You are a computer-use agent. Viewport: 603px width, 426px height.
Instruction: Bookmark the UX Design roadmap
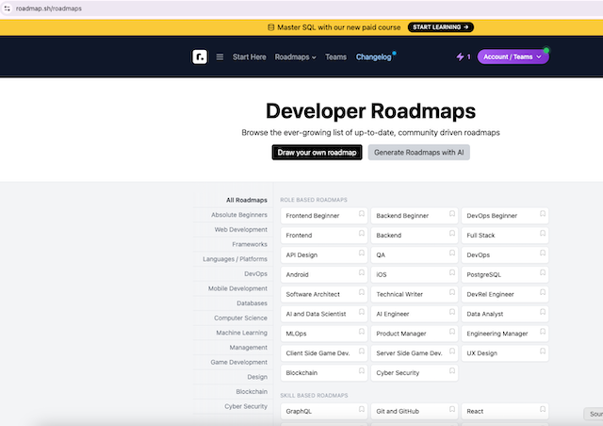tap(543, 351)
